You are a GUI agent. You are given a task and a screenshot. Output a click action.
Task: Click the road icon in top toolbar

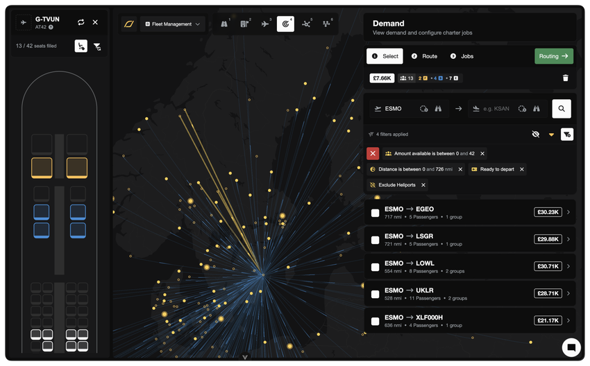(x=224, y=24)
